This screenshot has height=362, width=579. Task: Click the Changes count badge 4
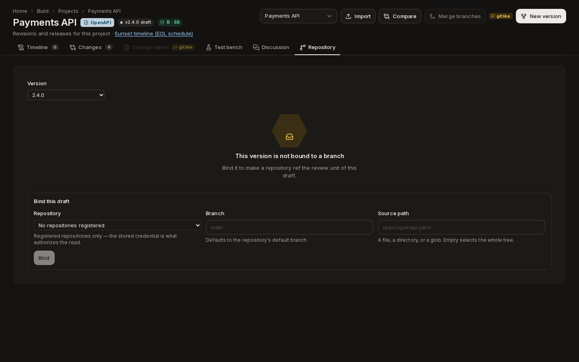[x=109, y=47]
